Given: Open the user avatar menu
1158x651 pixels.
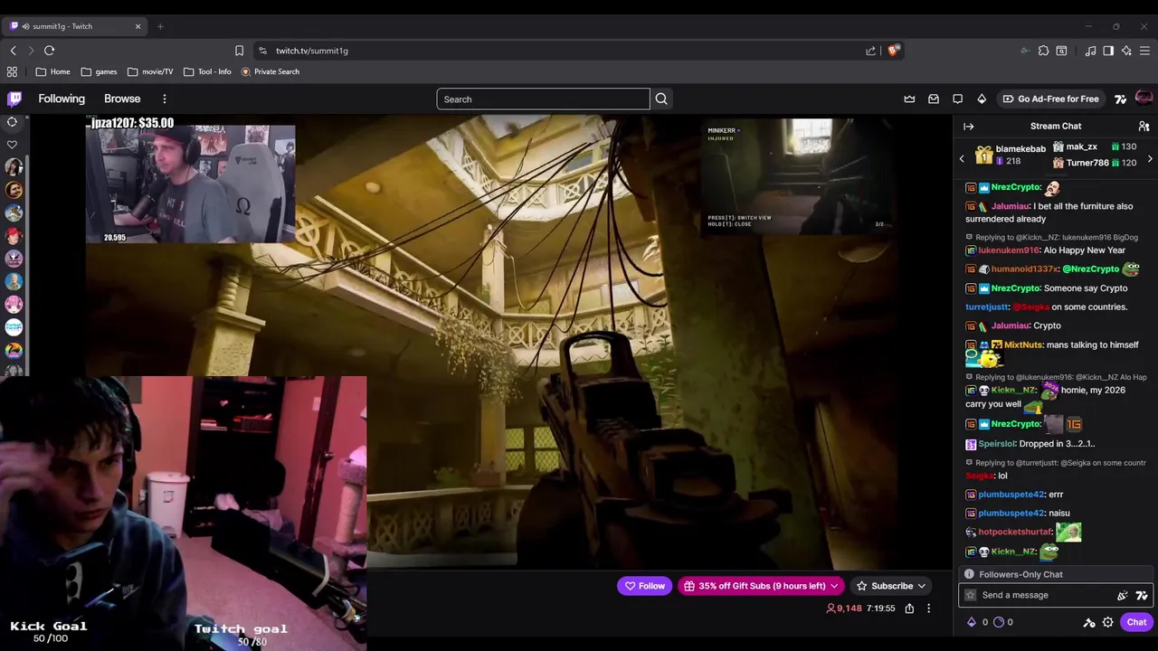Looking at the screenshot, I should coord(1144,99).
